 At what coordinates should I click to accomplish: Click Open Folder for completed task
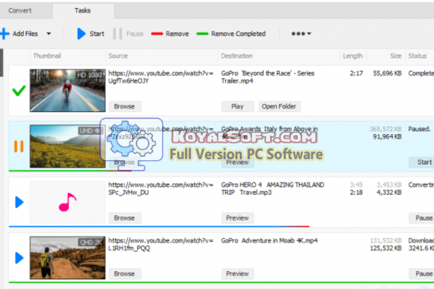[279, 107]
